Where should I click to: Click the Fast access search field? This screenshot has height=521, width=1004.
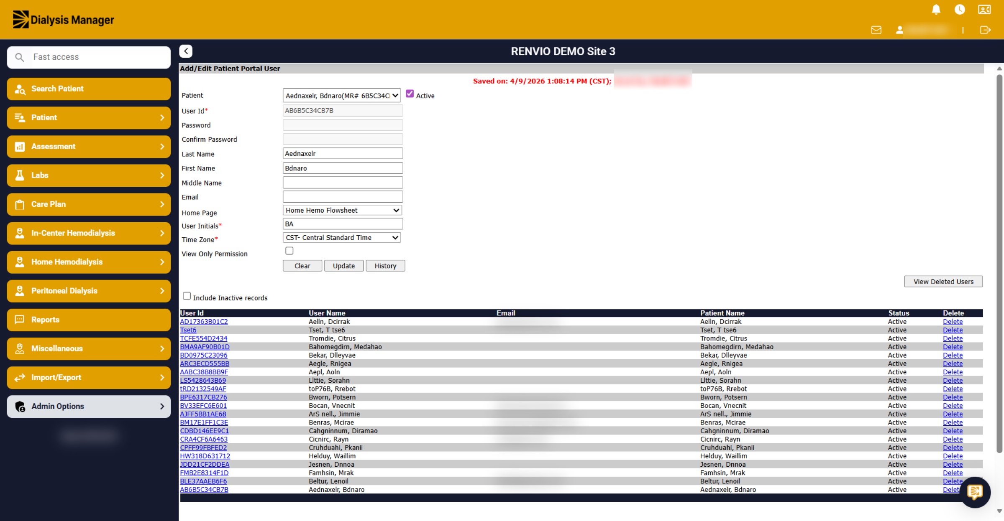[x=89, y=57]
